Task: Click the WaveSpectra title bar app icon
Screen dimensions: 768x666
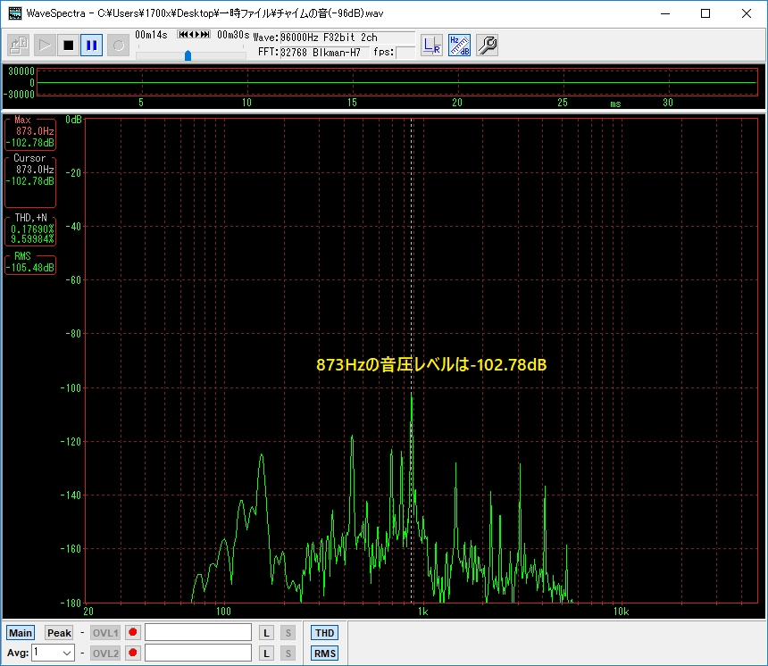Action: [14, 13]
